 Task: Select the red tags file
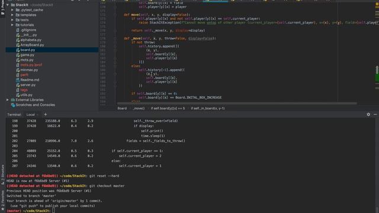pyautogui.click(x=24, y=90)
